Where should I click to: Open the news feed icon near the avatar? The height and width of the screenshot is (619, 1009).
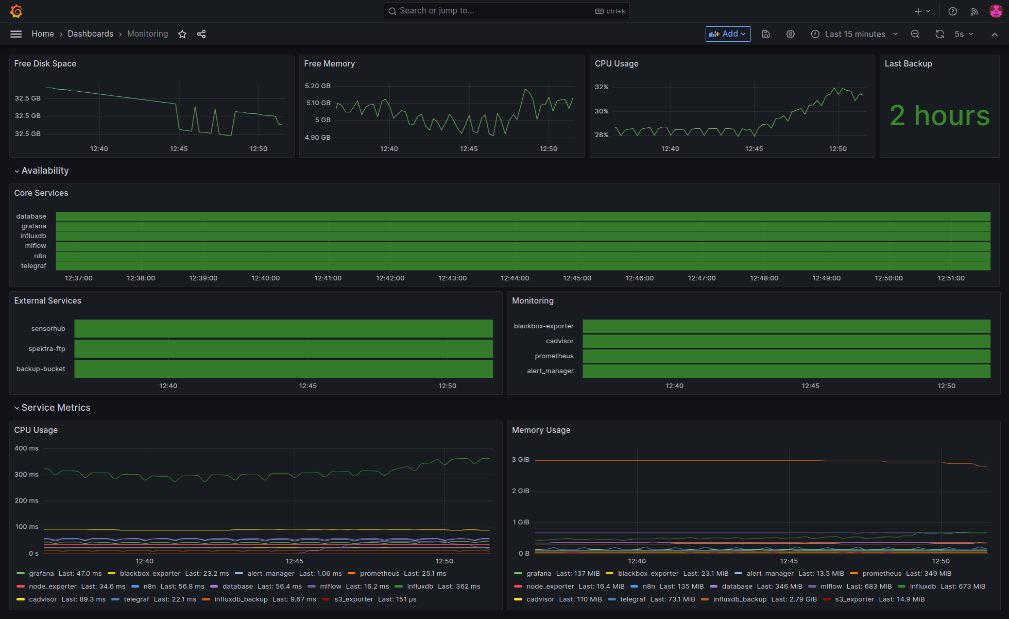(x=974, y=11)
